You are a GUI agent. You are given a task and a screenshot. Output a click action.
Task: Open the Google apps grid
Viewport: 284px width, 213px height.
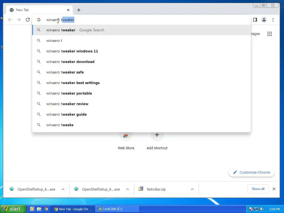point(270,34)
